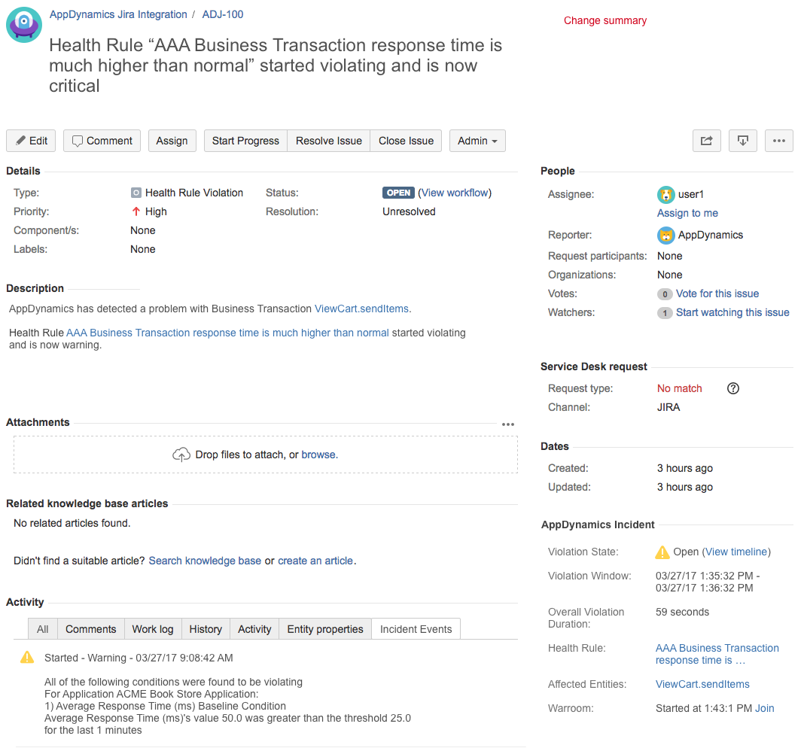Click the 59 seconds violation duration
Viewport: 804px width, 748px height.
click(x=683, y=612)
